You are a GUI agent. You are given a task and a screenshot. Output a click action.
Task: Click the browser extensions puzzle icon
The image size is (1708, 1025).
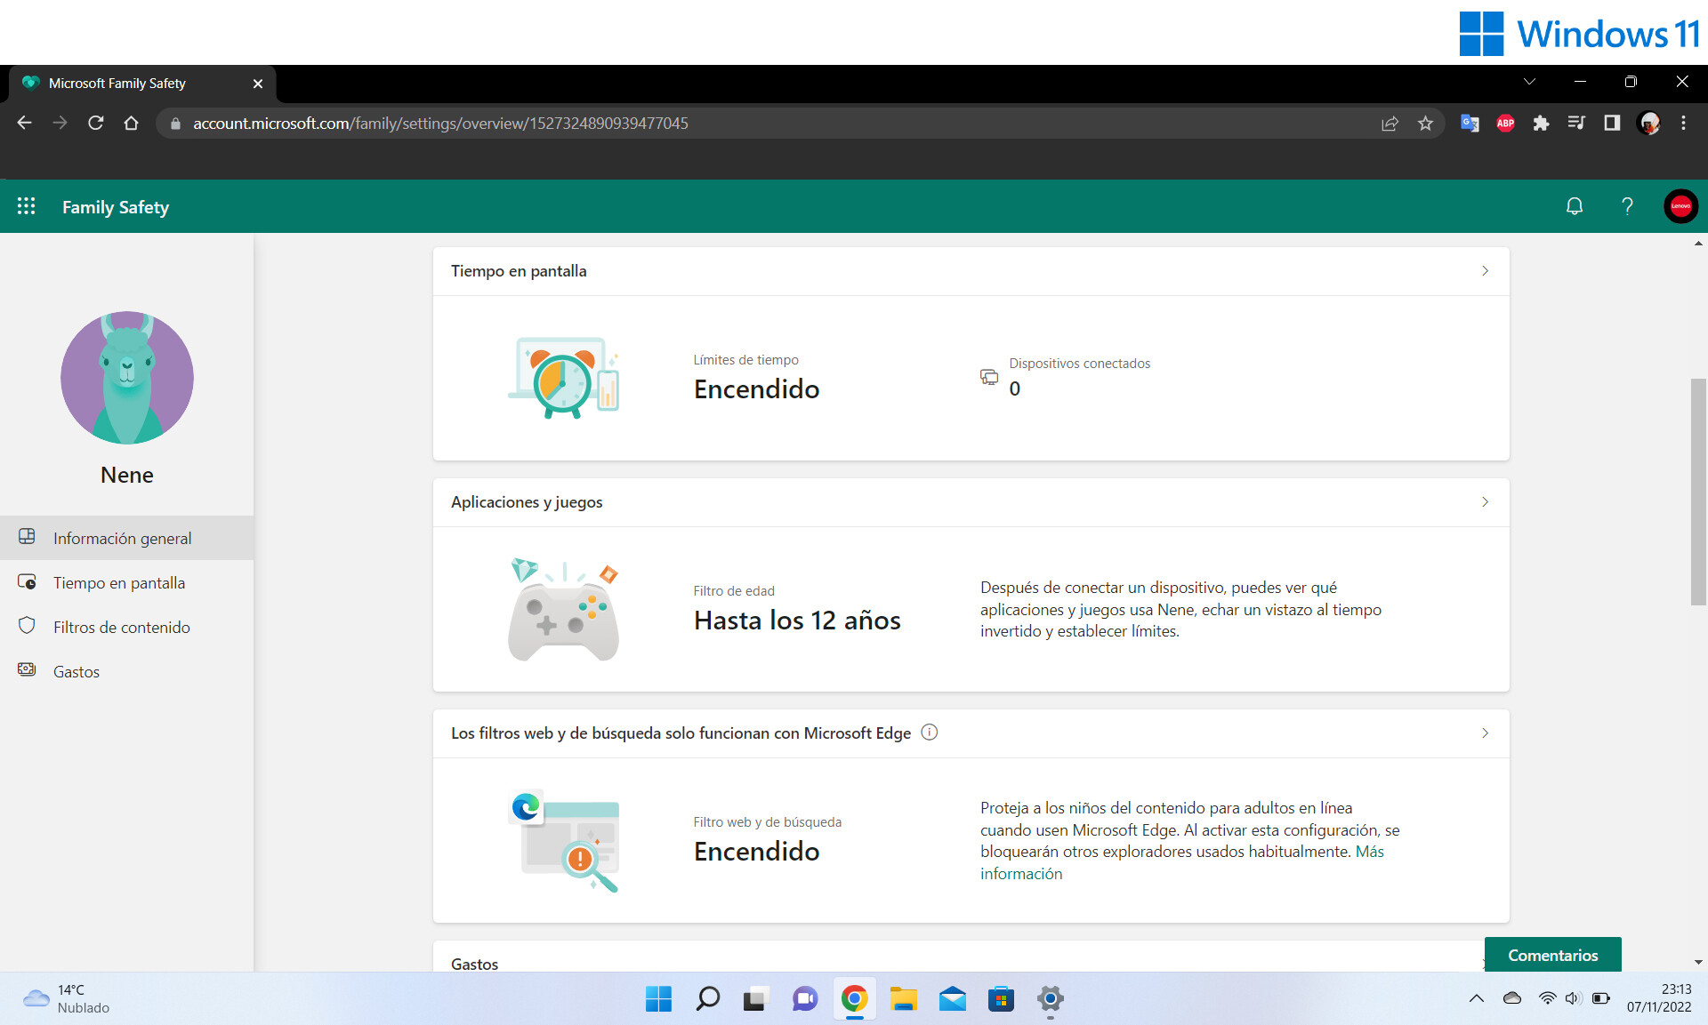click(x=1541, y=124)
